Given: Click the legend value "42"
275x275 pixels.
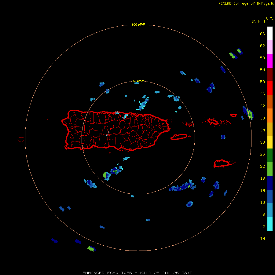Looking at the screenshot, I should (262, 106).
